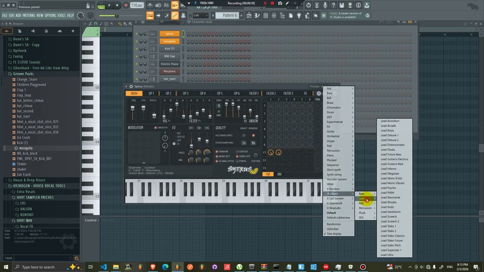The height and width of the screenshot is (272, 484).
Task: Expand the X WiseLabs preset folder
Action: tap(339, 208)
